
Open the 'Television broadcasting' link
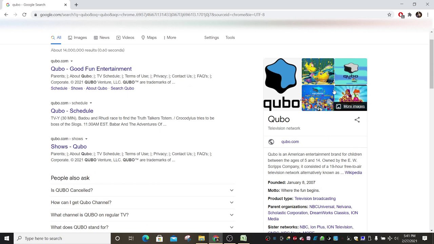pyautogui.click(x=315, y=199)
